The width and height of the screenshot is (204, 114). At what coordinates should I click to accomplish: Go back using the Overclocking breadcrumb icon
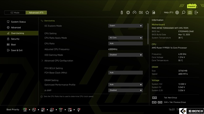42,21
